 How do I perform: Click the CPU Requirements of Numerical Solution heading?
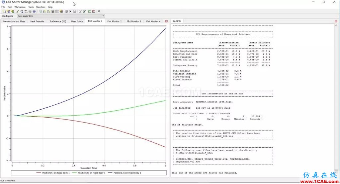point(223,34)
